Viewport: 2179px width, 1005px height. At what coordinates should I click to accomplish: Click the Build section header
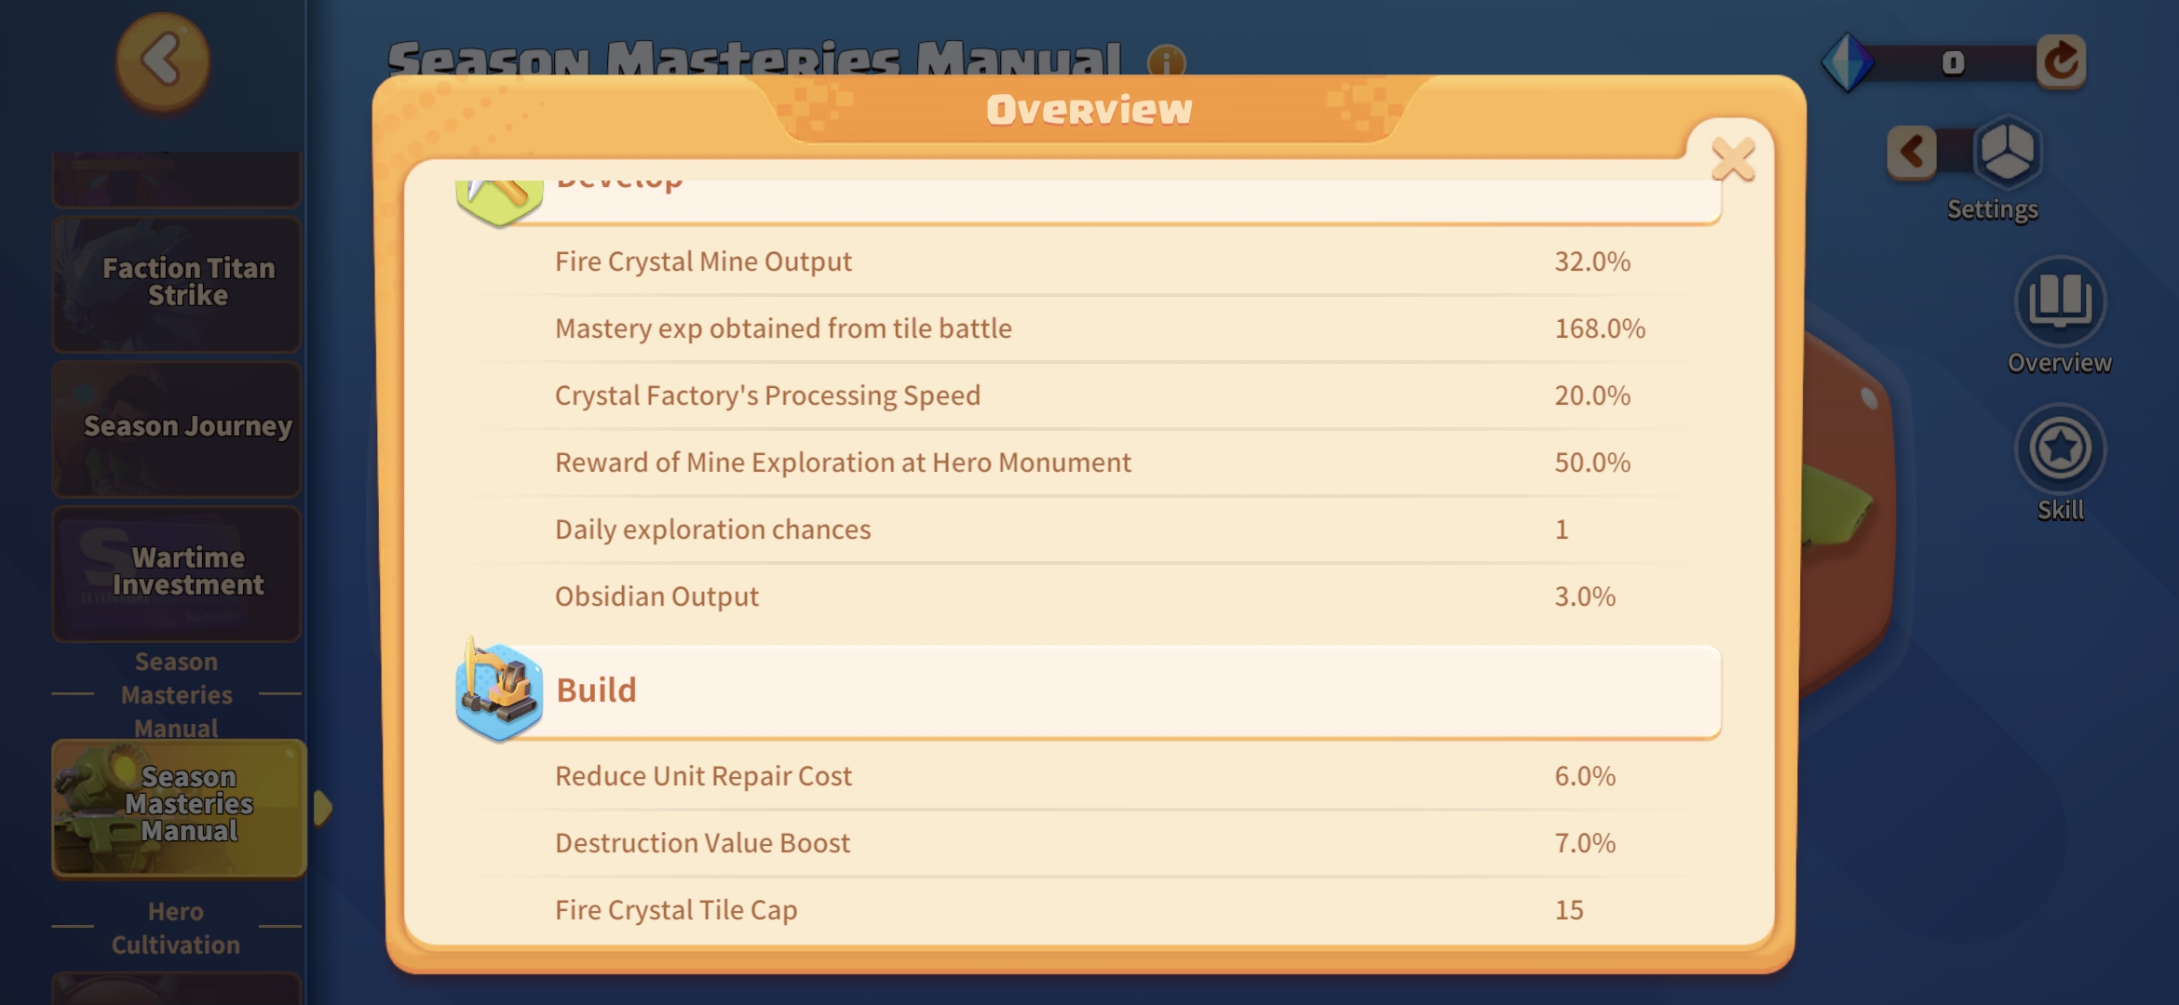pos(1089,691)
